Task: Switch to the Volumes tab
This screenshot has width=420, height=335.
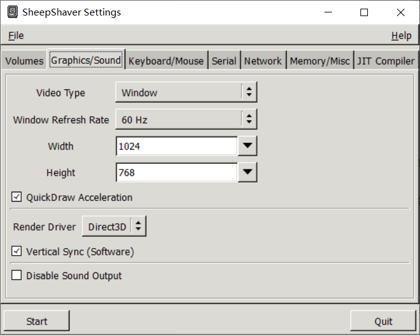Action: [x=25, y=61]
